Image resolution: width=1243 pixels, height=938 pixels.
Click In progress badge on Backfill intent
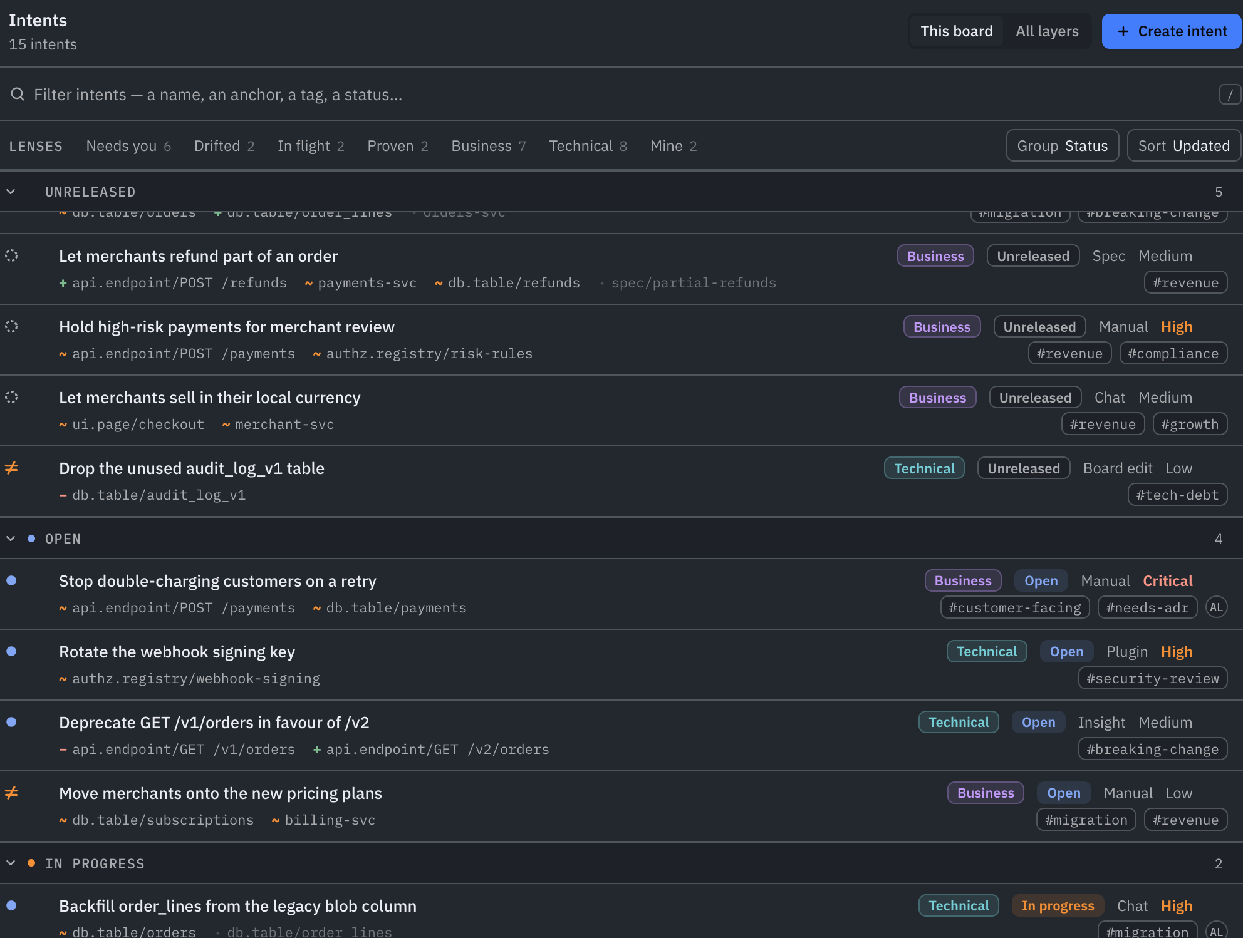click(x=1058, y=905)
